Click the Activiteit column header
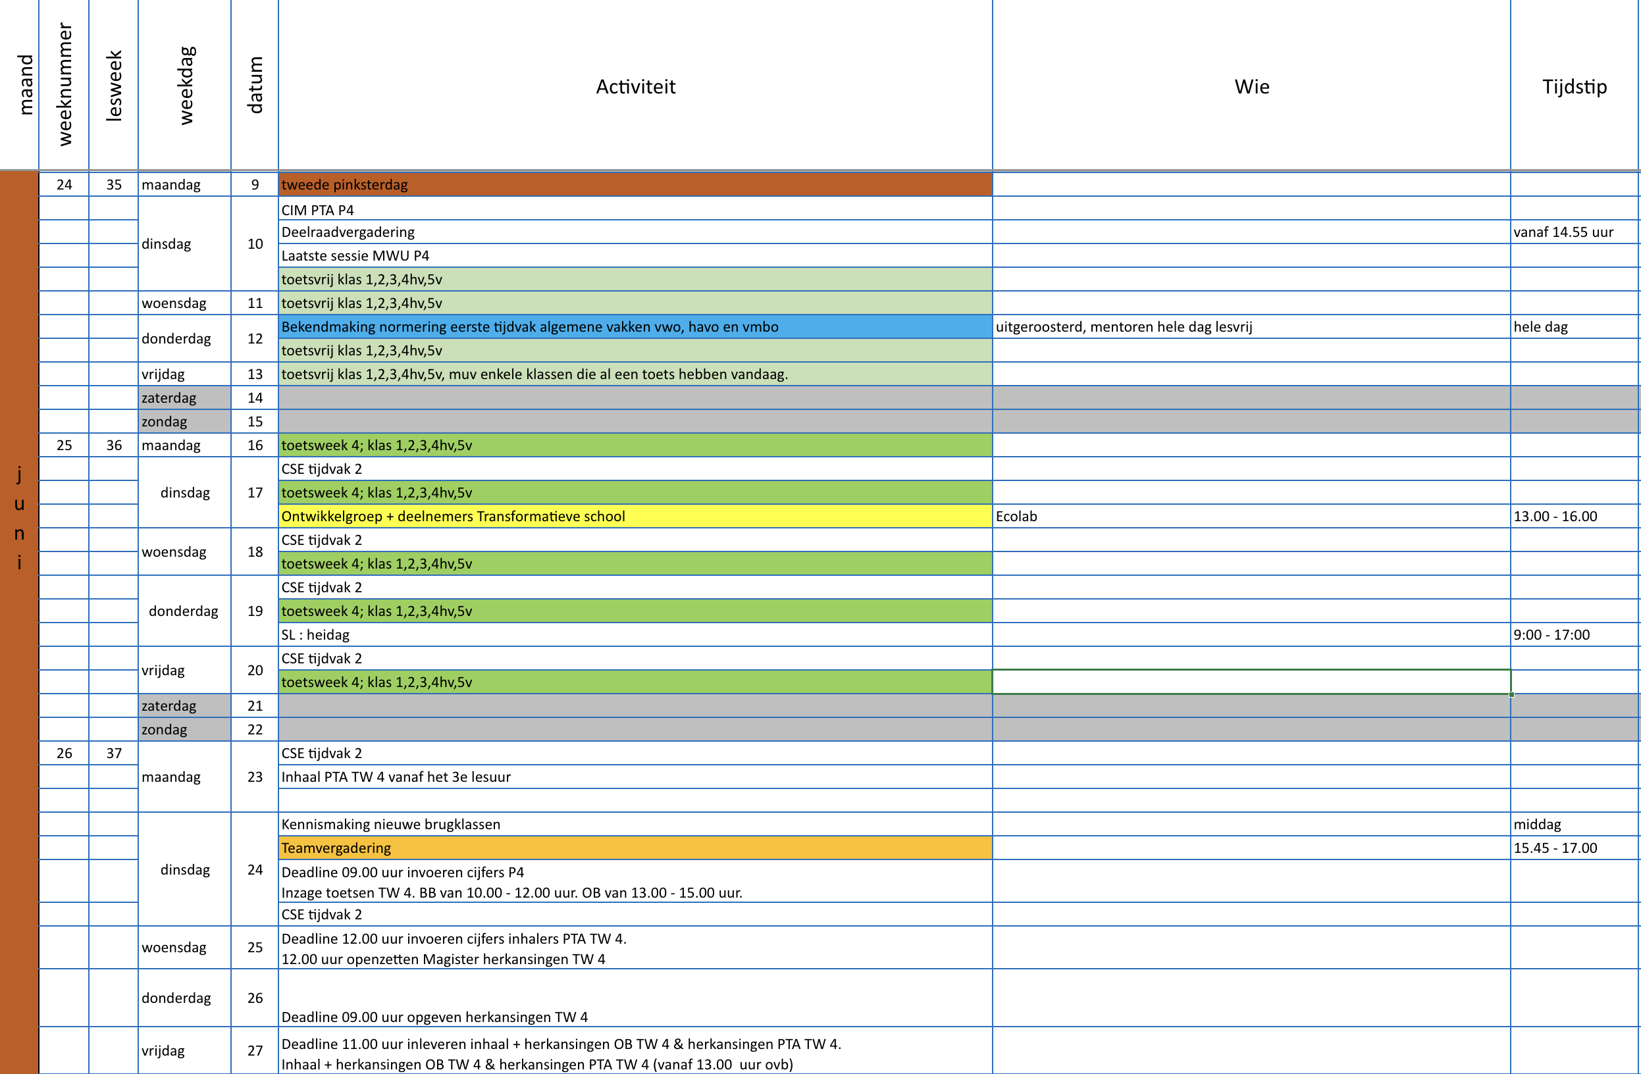Image resolution: width=1641 pixels, height=1074 pixels. click(x=635, y=86)
